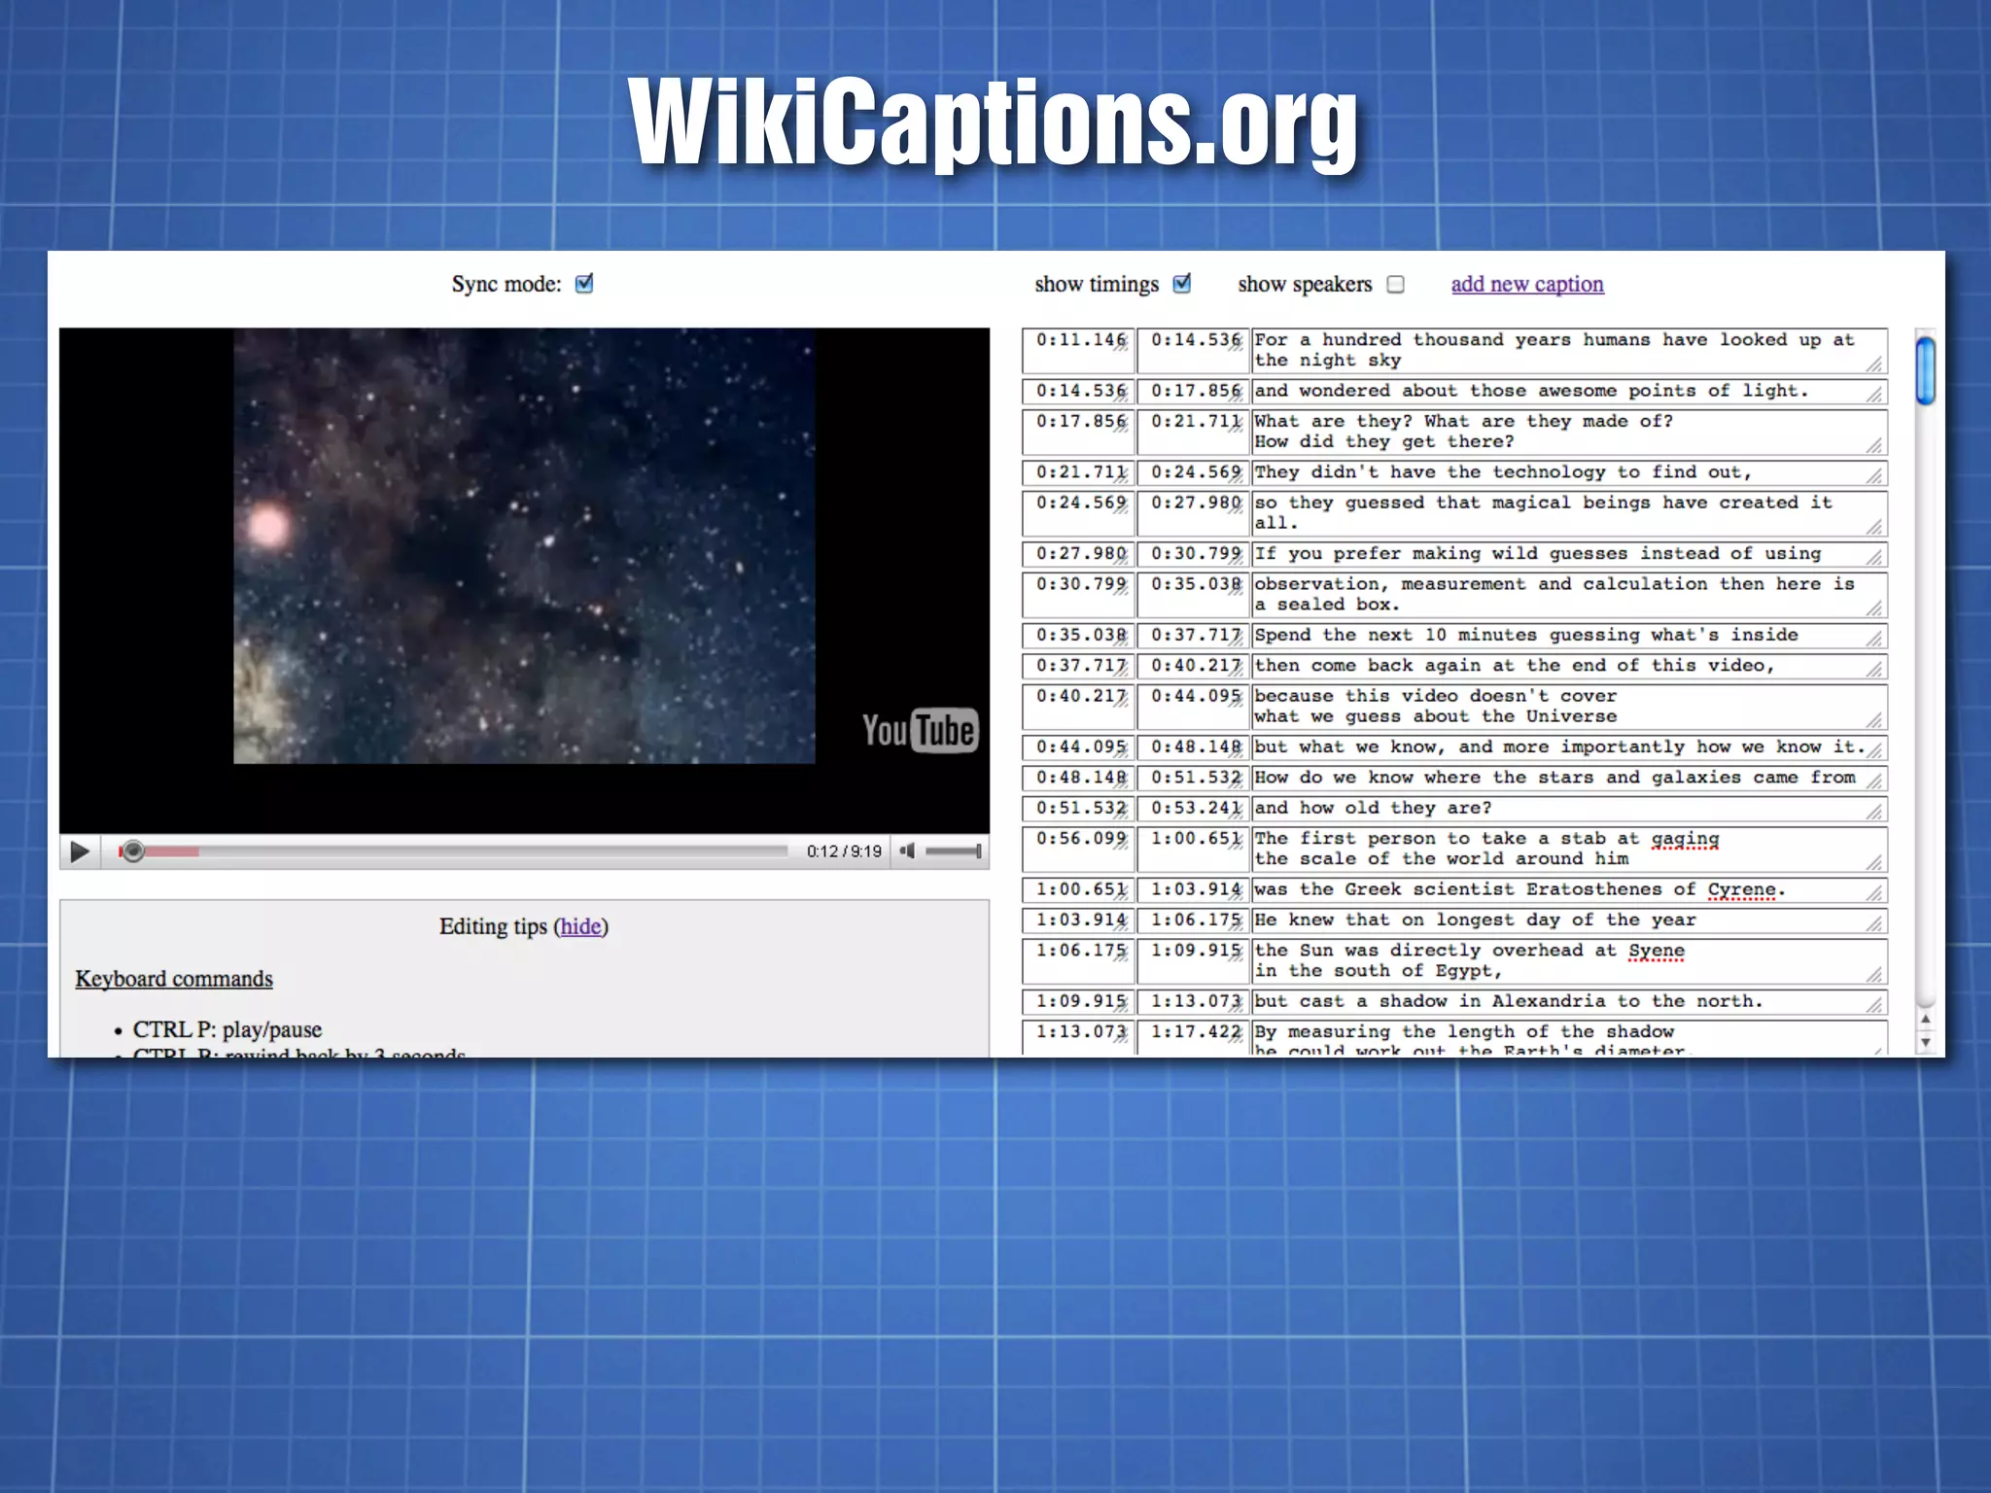Viewport: 1991px width, 1493px height.
Task: Click resize handle of 'and how old they are?' caption
Action: point(1875,813)
